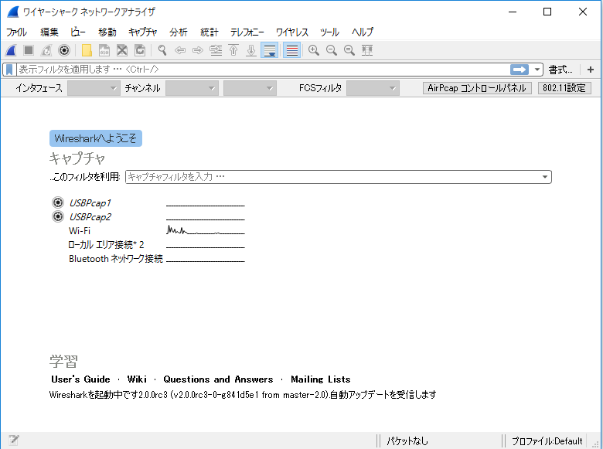The height and width of the screenshot is (449, 603).
Task: Click パケットなし status bar text
Action: click(407, 441)
